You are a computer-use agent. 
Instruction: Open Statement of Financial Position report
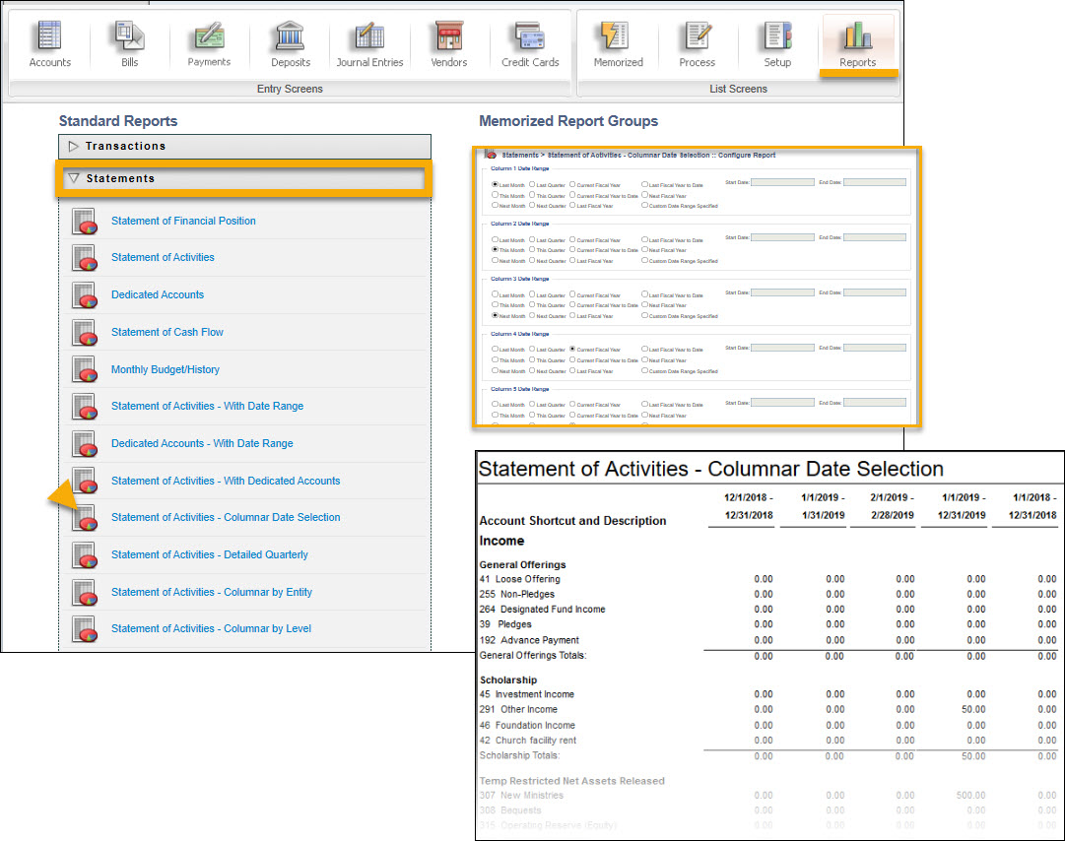click(x=183, y=221)
